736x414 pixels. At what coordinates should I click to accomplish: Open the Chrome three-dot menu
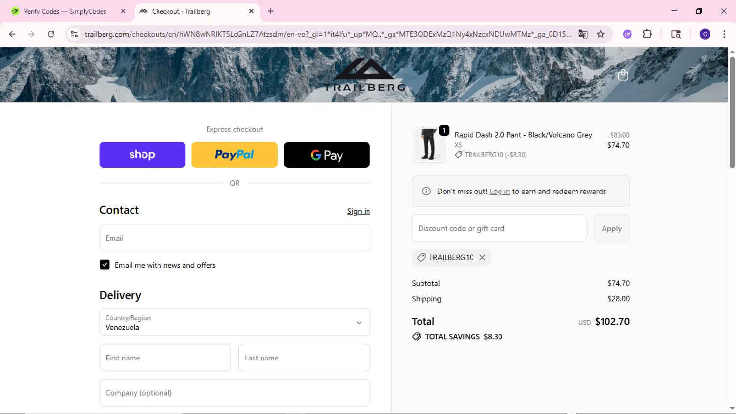pyautogui.click(x=724, y=34)
